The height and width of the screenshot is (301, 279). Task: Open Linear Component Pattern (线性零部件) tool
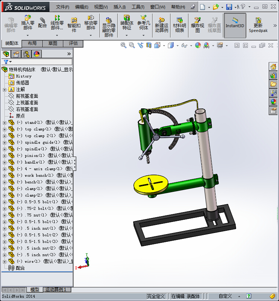pyautogui.click(x=57, y=22)
